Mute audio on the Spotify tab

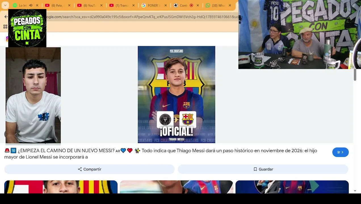pos(31,5)
